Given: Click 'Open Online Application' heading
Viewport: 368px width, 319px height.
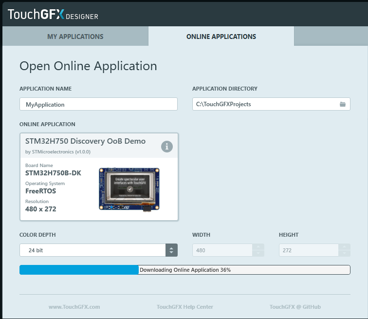Looking at the screenshot, I should (88, 66).
